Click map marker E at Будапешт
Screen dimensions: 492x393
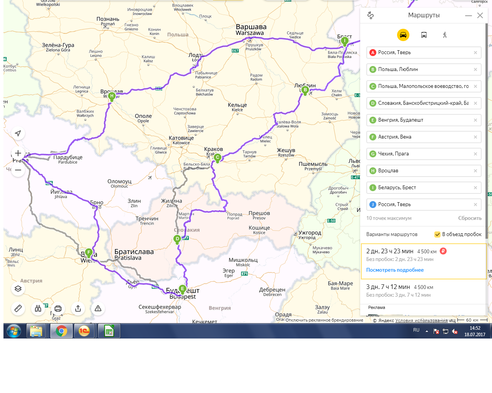pyautogui.click(x=183, y=289)
